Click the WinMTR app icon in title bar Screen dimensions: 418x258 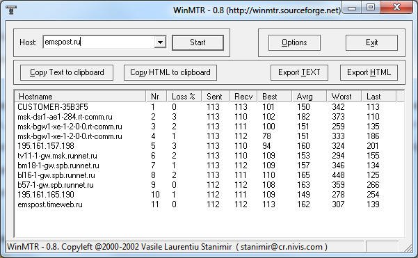(11, 10)
